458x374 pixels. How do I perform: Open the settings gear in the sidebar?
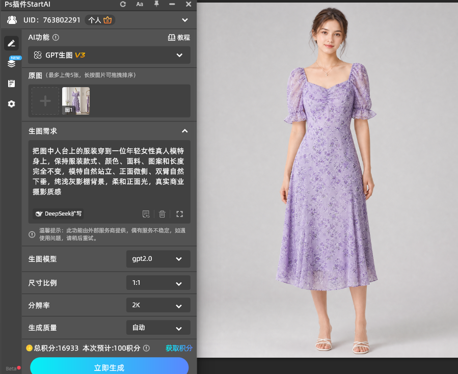(11, 104)
